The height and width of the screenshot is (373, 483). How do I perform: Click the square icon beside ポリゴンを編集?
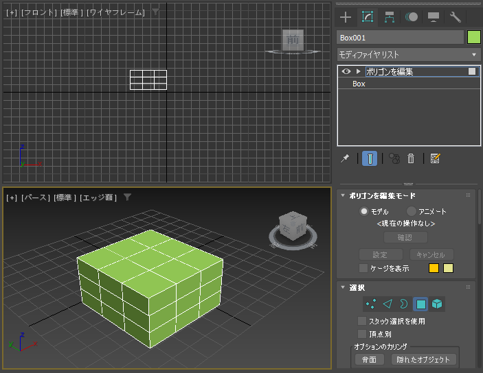[471, 71]
